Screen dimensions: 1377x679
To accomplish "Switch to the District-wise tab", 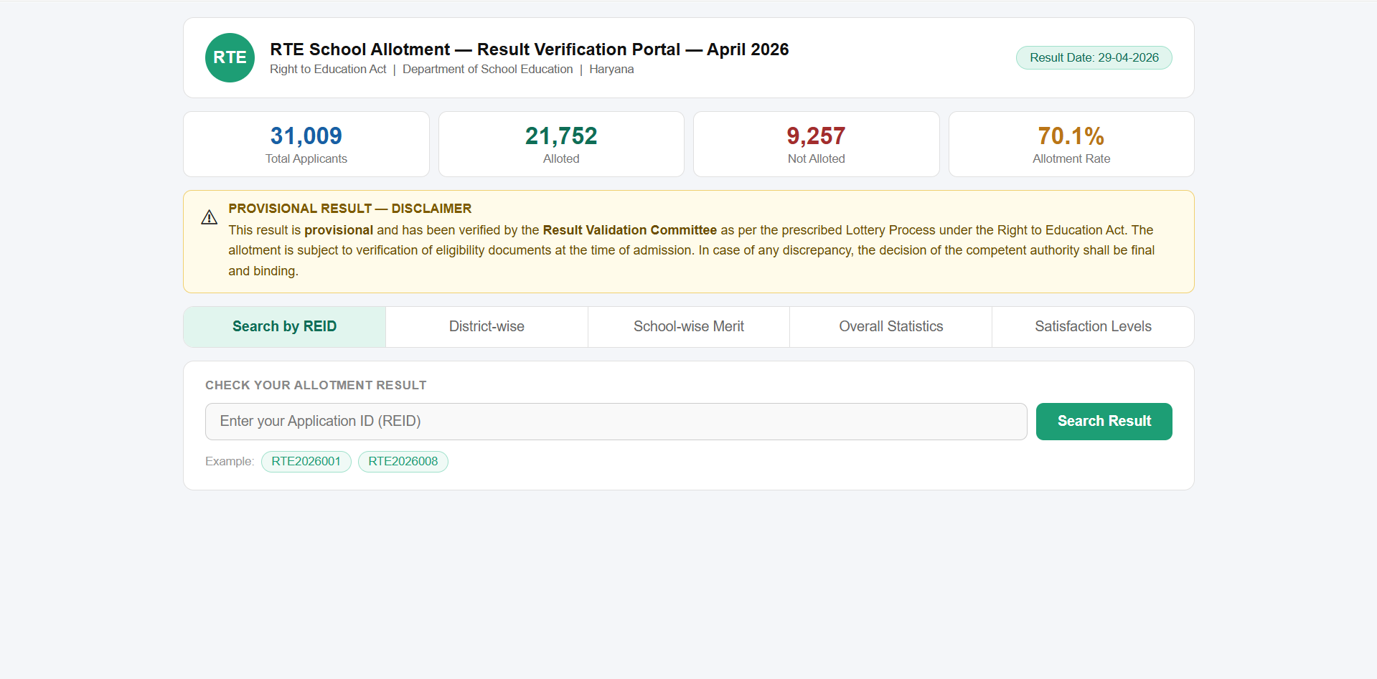I will click(487, 327).
